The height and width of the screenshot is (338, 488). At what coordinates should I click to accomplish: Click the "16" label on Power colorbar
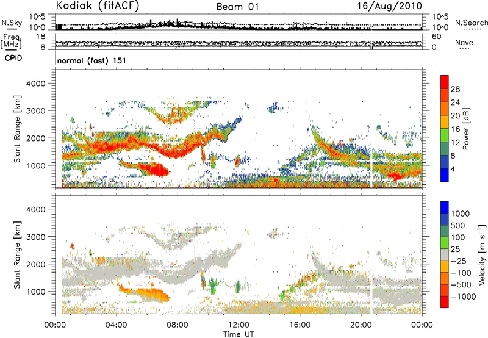pyautogui.click(x=455, y=129)
